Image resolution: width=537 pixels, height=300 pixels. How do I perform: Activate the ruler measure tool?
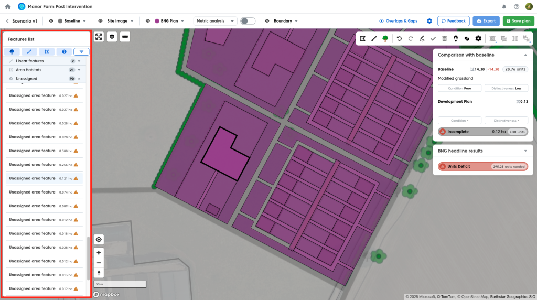click(x=125, y=37)
